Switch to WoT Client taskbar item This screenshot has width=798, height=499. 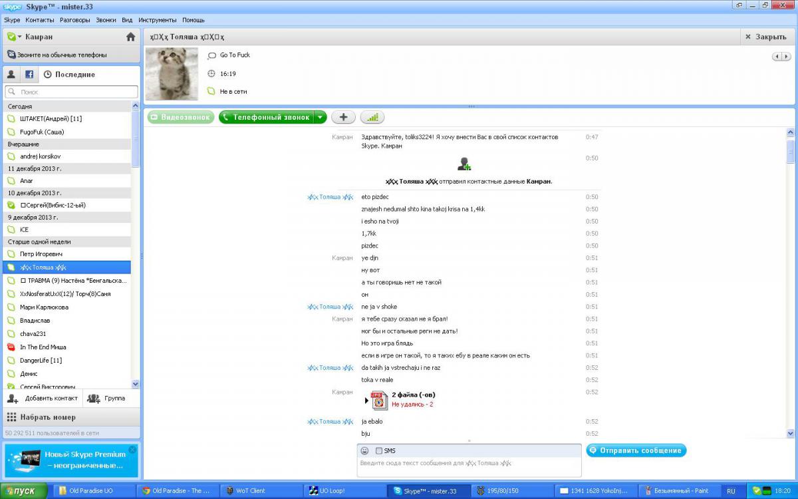(x=260, y=491)
